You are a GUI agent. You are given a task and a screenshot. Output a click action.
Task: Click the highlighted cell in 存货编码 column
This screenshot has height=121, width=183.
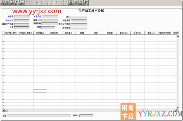tap(40, 91)
